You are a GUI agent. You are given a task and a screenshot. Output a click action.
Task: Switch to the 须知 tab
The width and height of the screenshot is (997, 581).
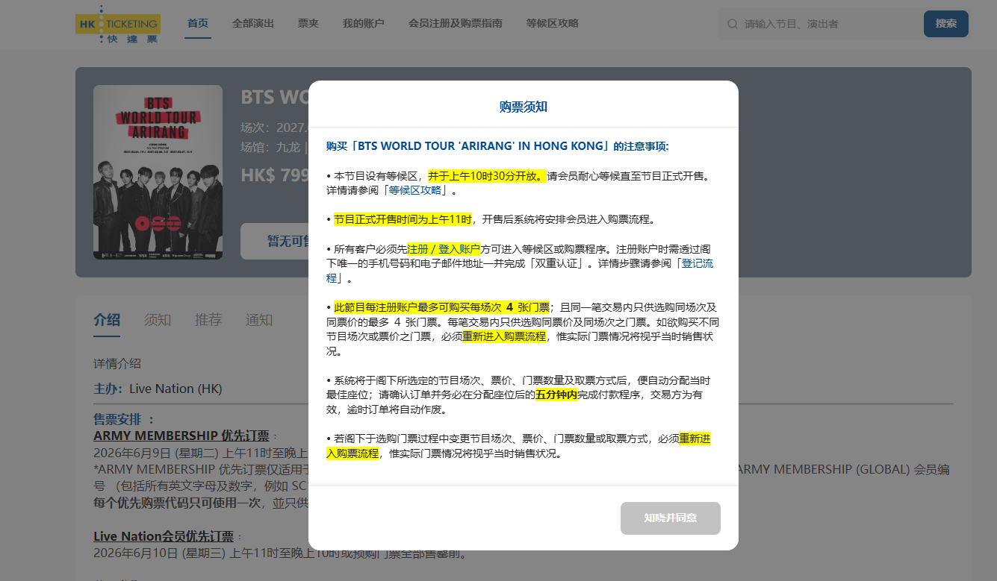[158, 320]
